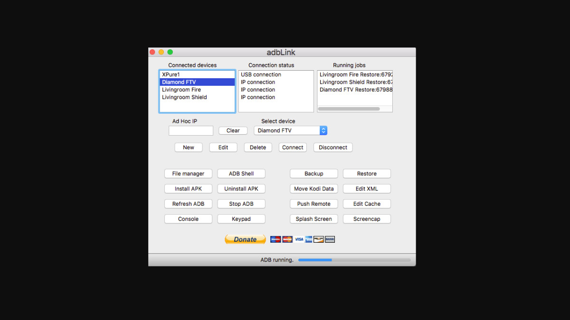Click Install APK button
The width and height of the screenshot is (570, 320).
188,189
